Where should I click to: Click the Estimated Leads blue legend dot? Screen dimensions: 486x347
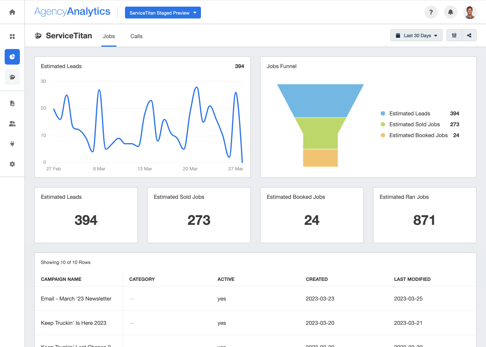(x=383, y=114)
